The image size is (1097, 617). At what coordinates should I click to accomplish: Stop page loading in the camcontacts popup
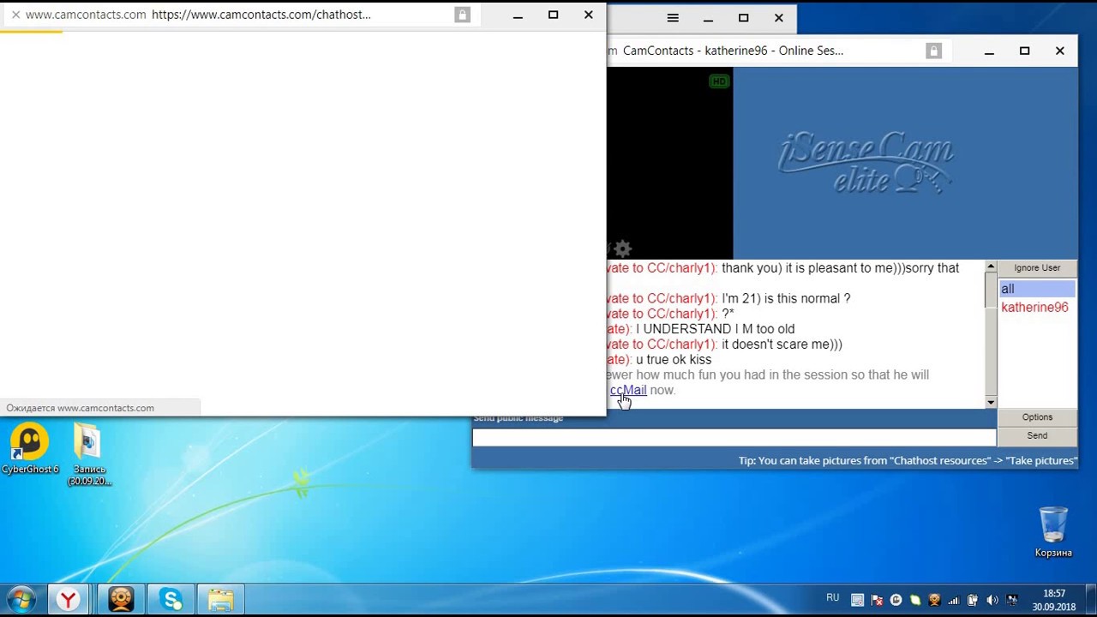(x=15, y=15)
